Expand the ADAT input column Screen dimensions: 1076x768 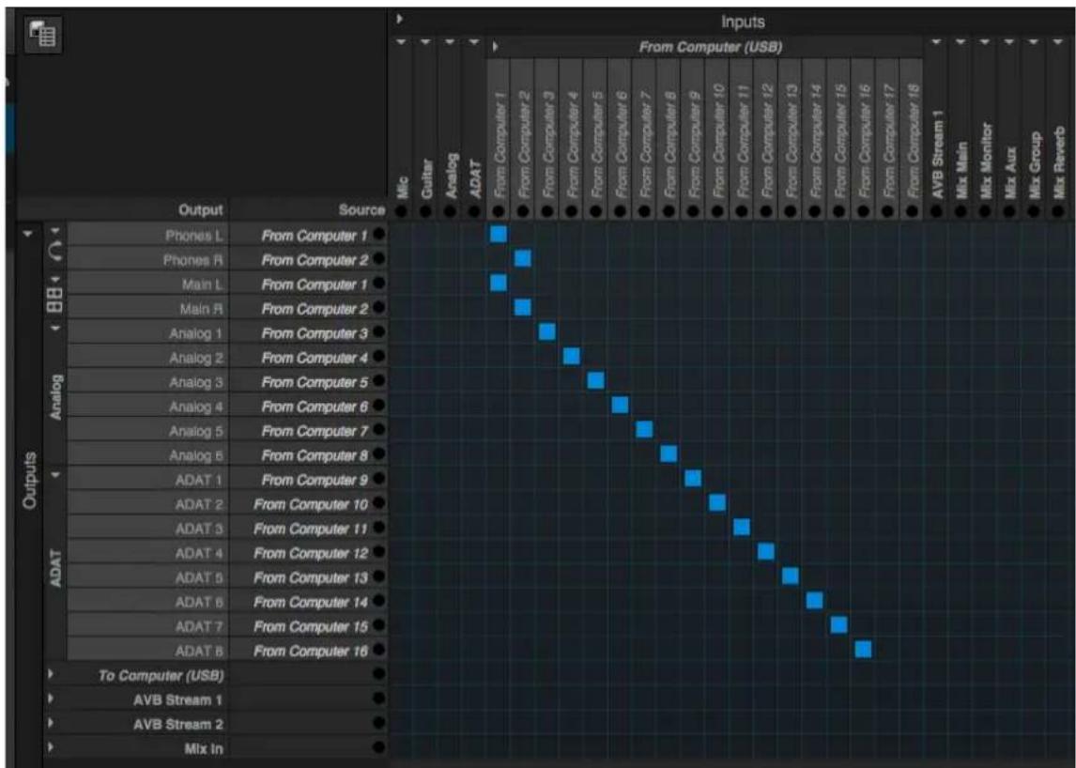473,42
